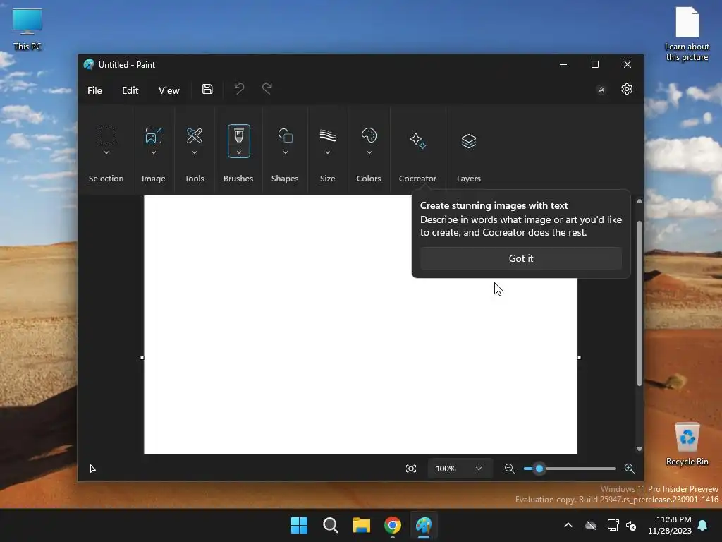The width and height of the screenshot is (722, 542).
Task: Open the 100% zoom level dropdown
Action: pos(460,469)
